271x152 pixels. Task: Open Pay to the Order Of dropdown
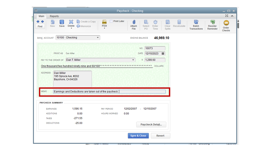coord(133,60)
